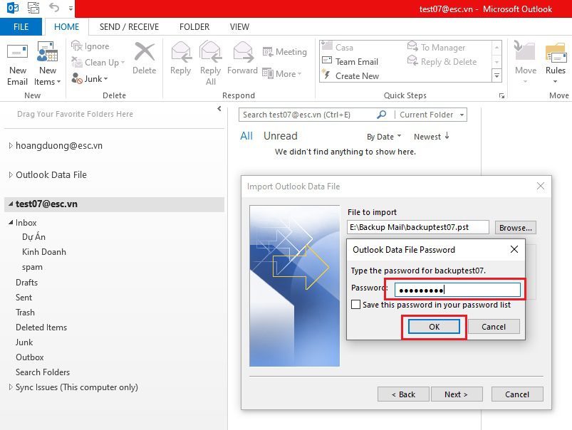Image resolution: width=572 pixels, height=430 pixels.
Task: Toggle sort order Newest arrow
Action: click(447, 136)
